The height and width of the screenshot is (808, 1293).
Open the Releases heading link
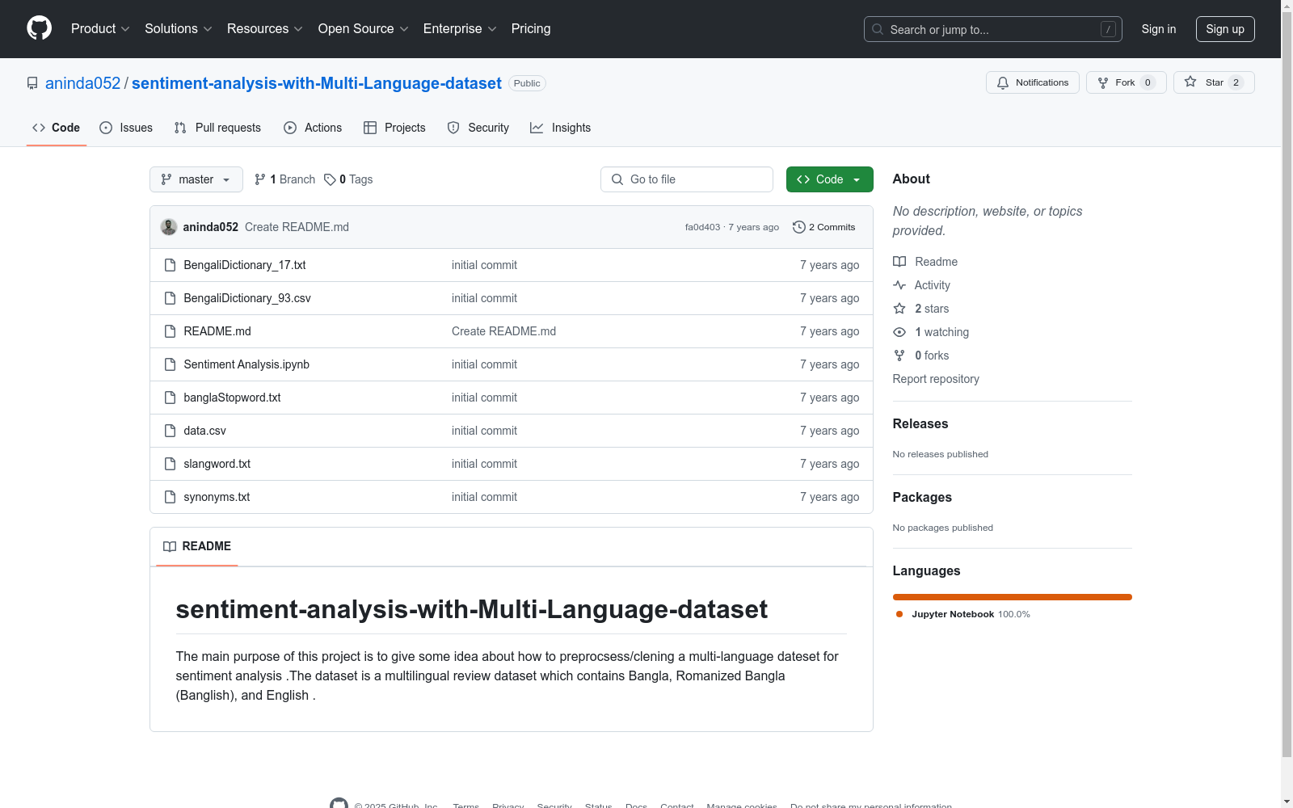[x=920, y=423]
